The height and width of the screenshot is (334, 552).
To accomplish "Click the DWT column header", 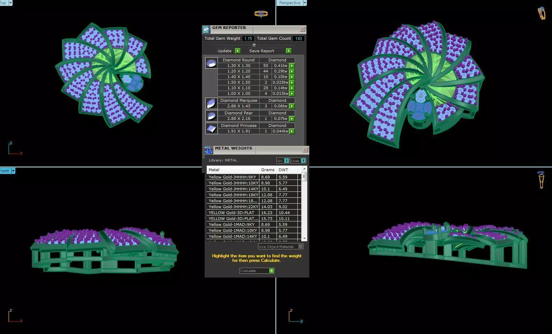I will tap(287, 170).
